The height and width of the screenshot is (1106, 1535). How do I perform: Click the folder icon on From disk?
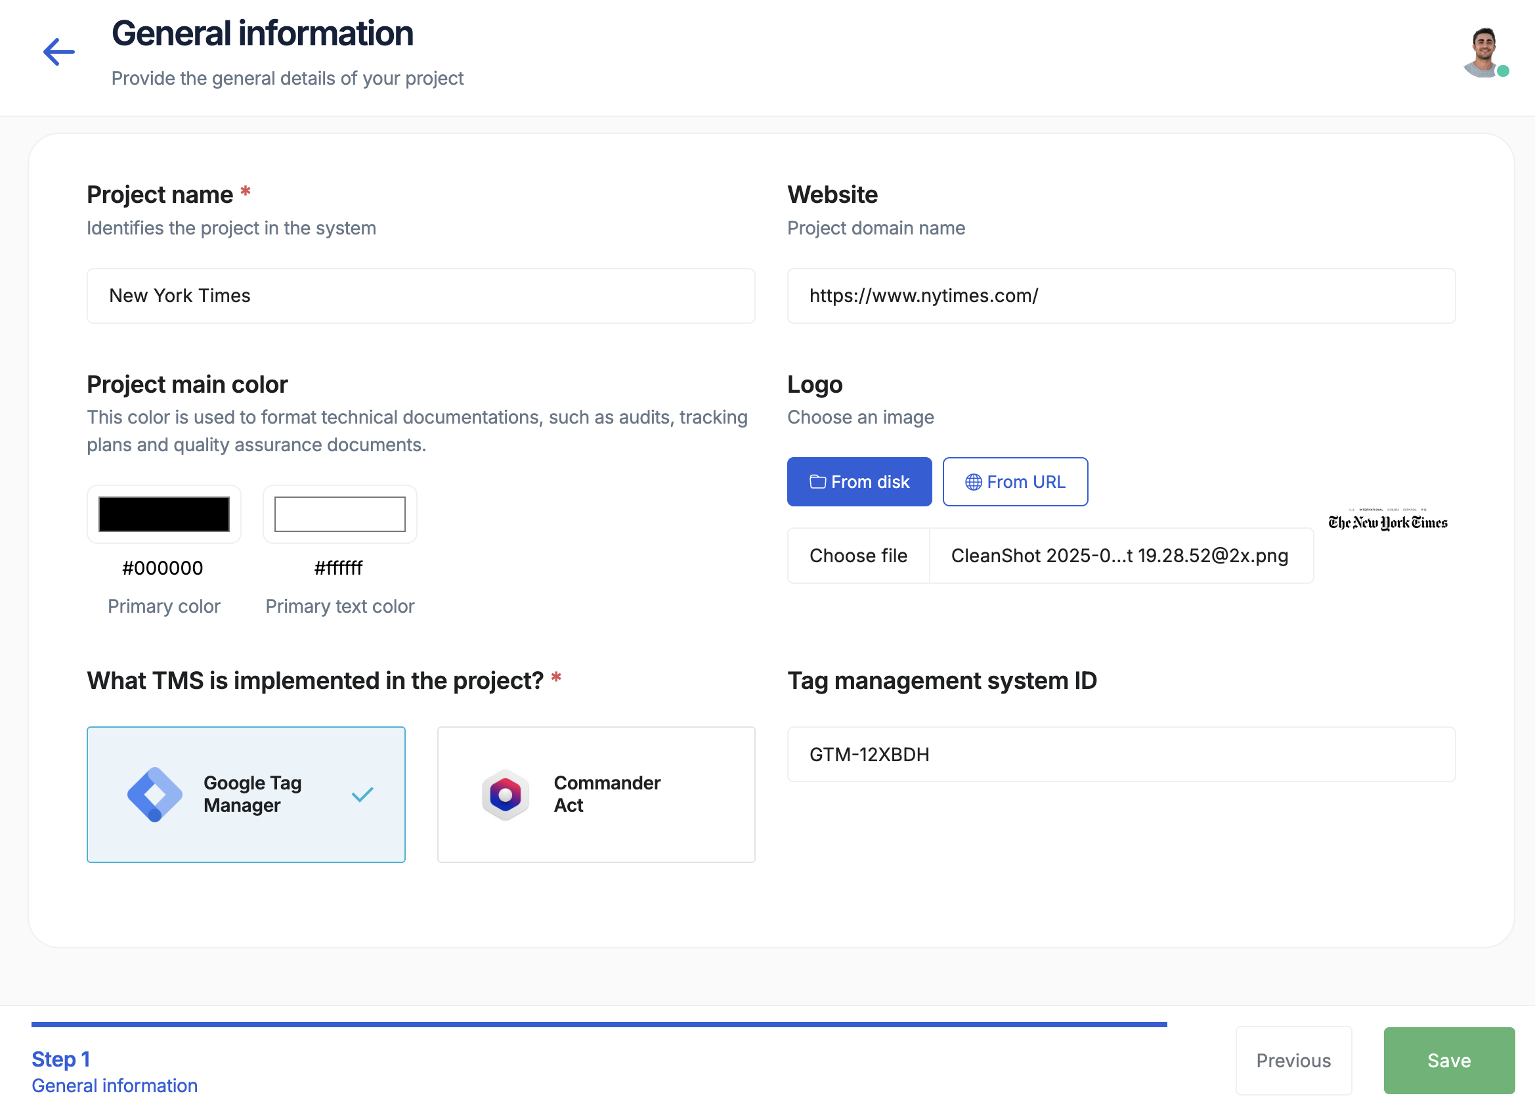[x=817, y=482]
